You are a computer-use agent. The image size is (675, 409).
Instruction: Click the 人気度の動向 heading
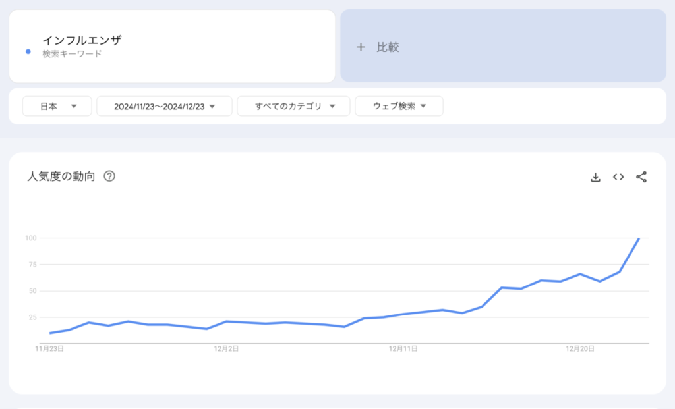(x=61, y=177)
